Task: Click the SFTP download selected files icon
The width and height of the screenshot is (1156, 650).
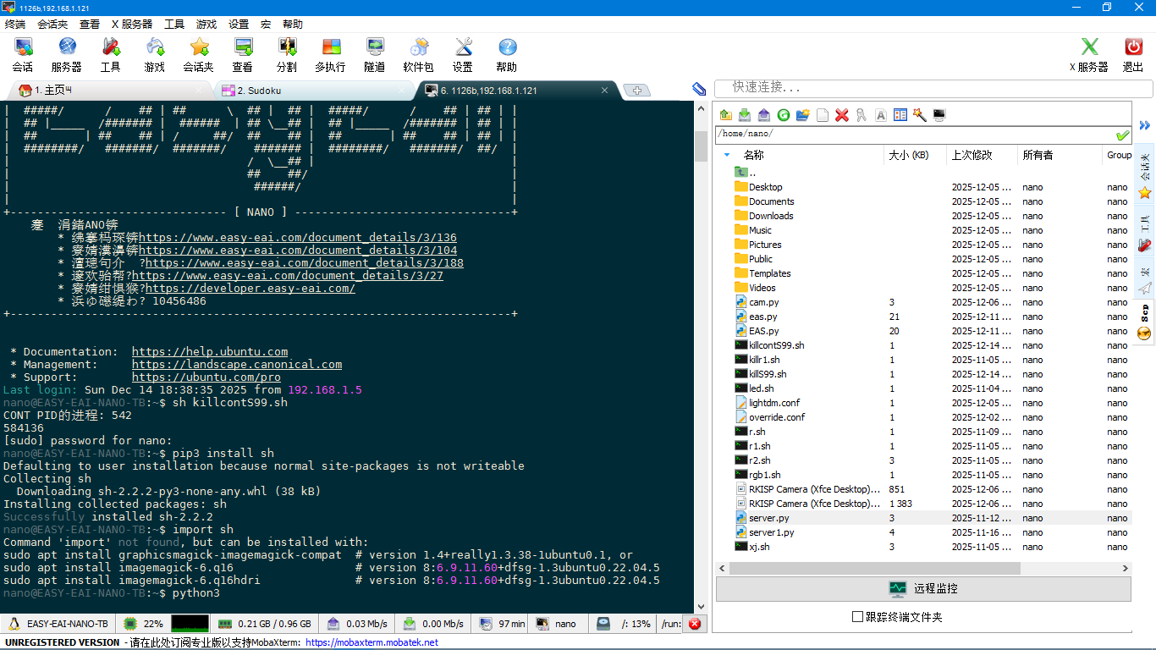Action: point(745,115)
